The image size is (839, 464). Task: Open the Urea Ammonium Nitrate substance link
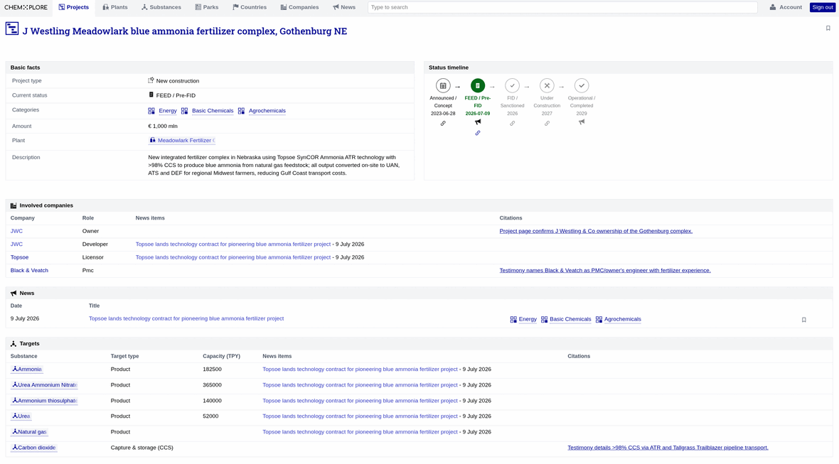pos(44,385)
